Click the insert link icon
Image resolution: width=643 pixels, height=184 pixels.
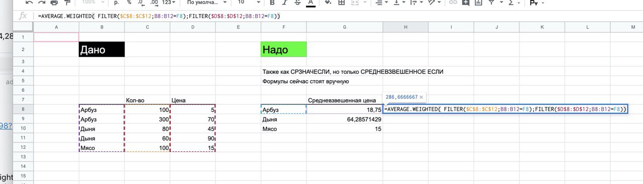click(453, 3)
